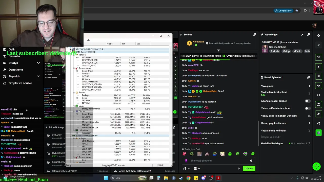Open the Help menu in HWMonitor
The width and height of the screenshot is (324, 182).
[x=88, y=40]
